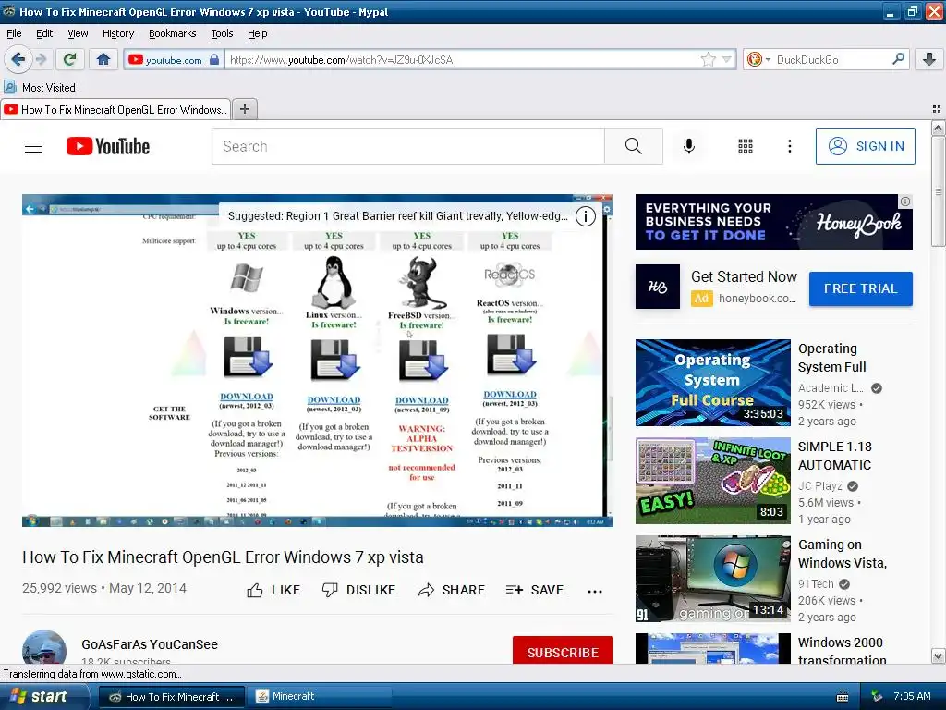Open the DuckDuckGo search engine selector

pyautogui.click(x=758, y=59)
